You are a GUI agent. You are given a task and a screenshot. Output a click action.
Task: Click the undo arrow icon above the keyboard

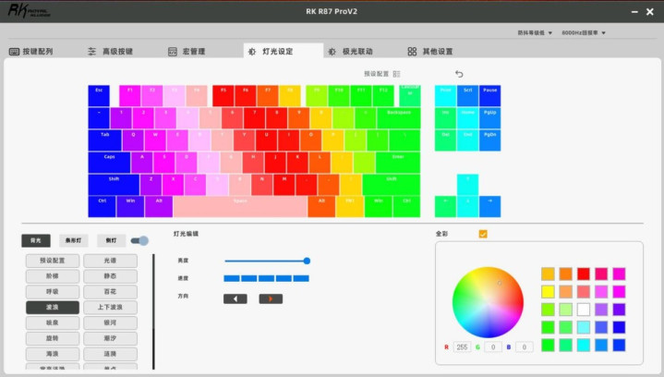459,74
